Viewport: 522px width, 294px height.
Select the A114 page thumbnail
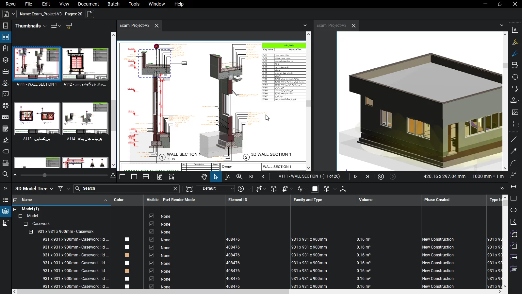point(85,119)
